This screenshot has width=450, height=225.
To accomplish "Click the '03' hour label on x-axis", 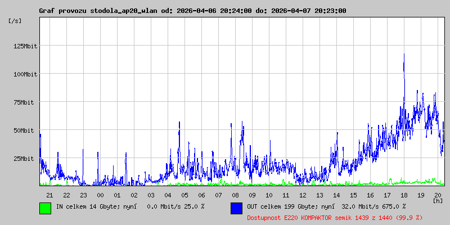I will tap(151, 195).
